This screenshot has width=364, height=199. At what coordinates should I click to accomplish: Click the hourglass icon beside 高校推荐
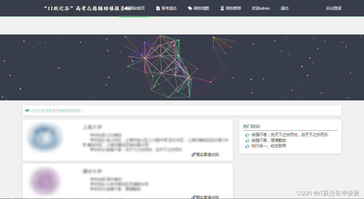click(222, 8)
